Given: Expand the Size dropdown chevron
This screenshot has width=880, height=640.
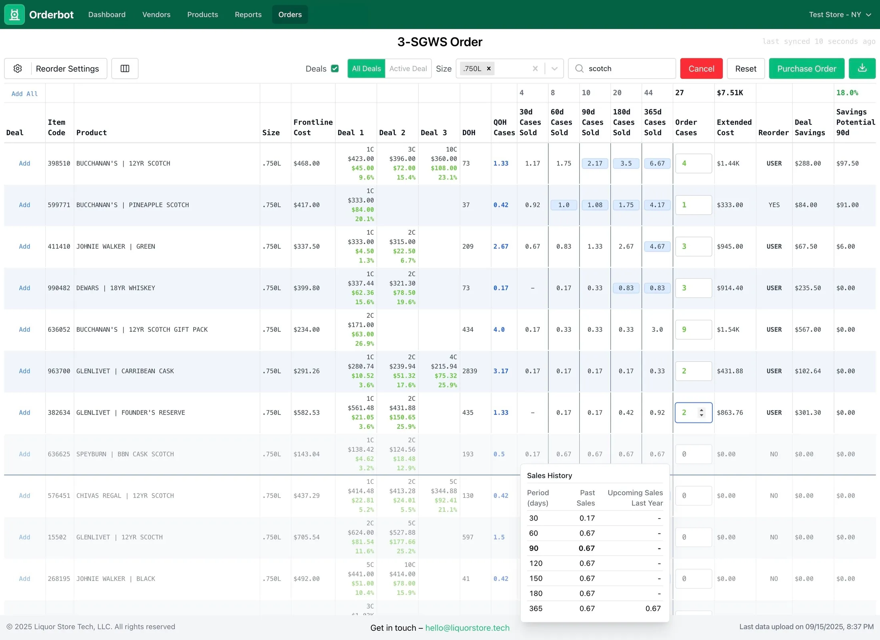Looking at the screenshot, I should tap(554, 69).
